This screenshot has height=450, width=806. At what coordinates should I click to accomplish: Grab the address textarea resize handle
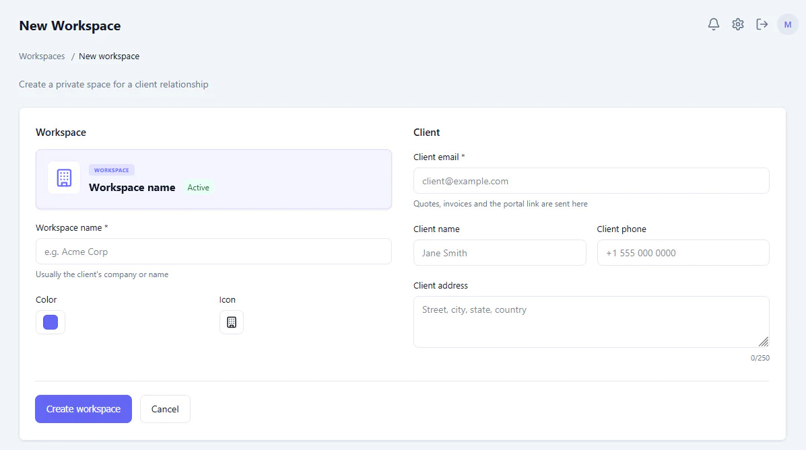click(764, 342)
